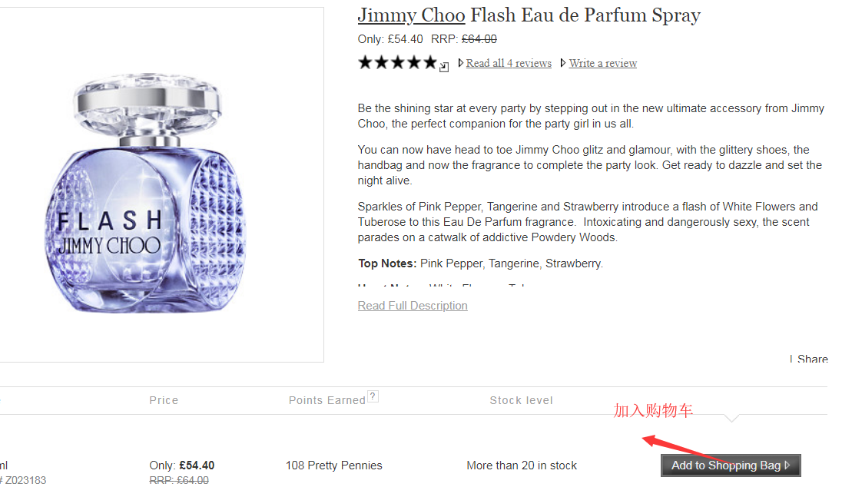Click the triangle arrow before Write a review

[563, 63]
